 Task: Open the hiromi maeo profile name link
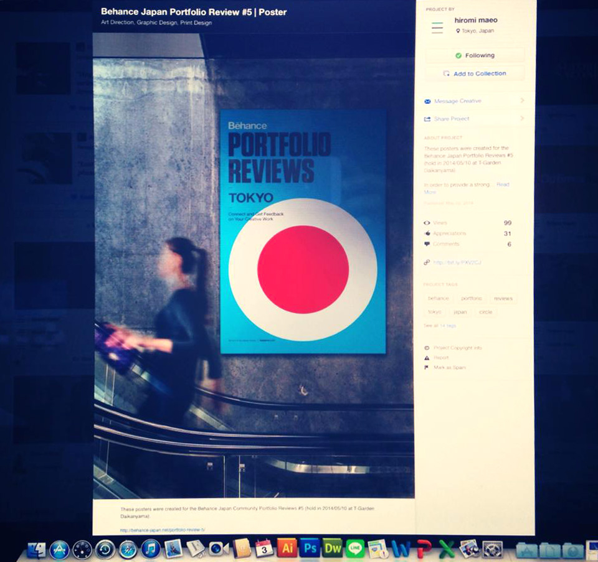click(476, 20)
